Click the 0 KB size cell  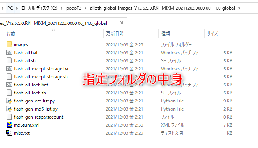point(228,117)
